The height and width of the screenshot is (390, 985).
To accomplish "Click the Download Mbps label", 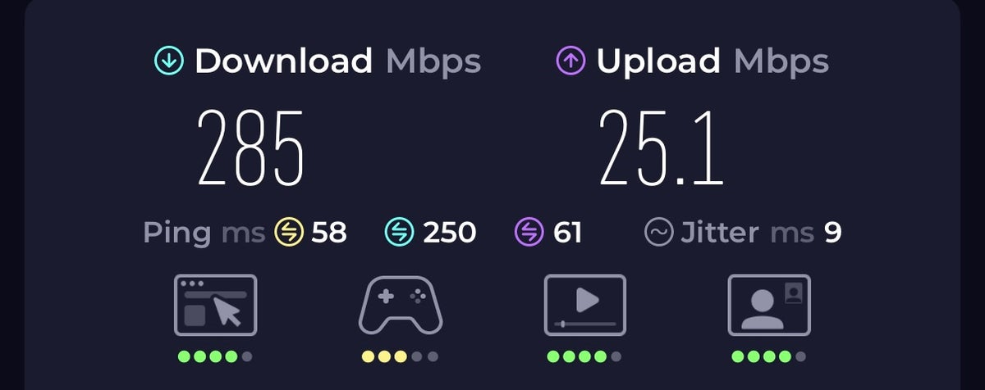I will pos(337,61).
